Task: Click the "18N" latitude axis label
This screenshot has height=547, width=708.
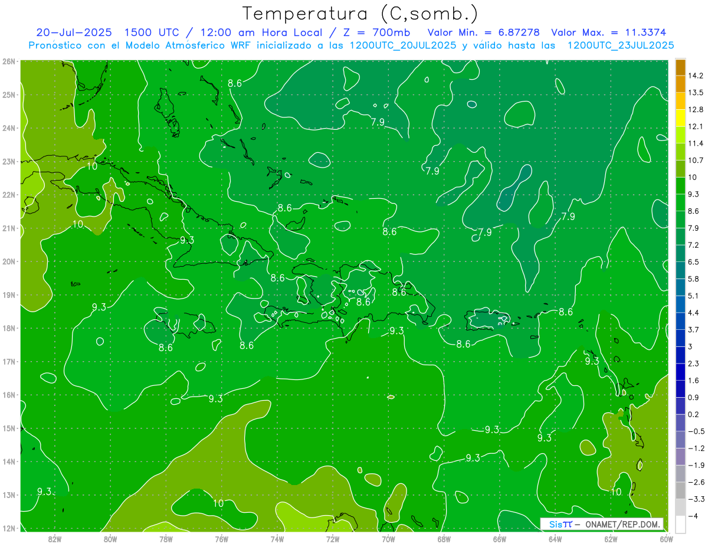Action: tap(9, 328)
